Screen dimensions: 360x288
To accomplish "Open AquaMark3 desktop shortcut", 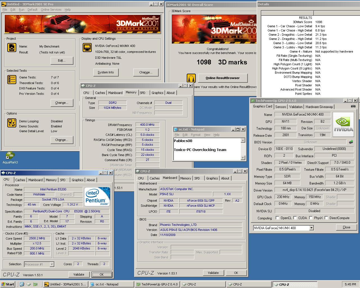I will coord(10,157).
